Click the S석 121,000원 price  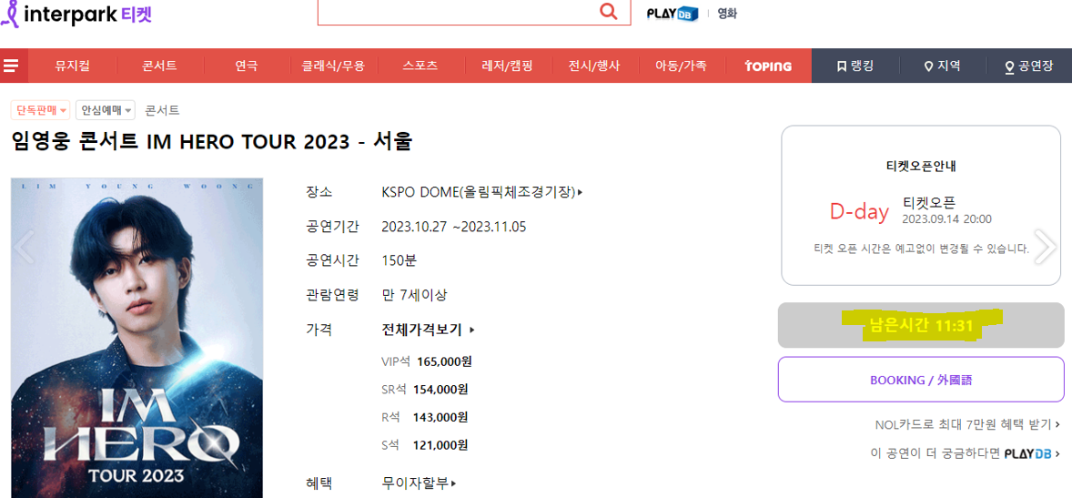tap(425, 445)
